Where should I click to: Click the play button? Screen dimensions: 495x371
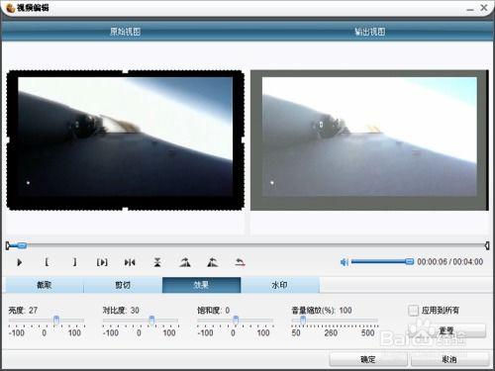click(x=20, y=262)
